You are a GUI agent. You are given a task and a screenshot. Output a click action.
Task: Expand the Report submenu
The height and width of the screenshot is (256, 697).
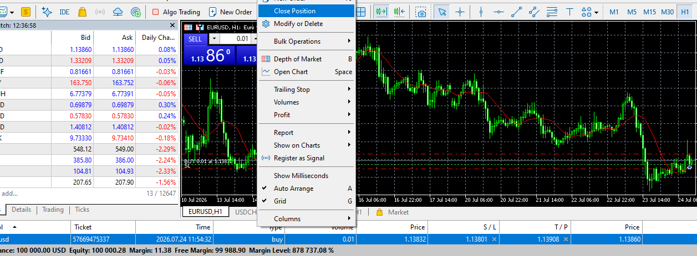(307, 133)
